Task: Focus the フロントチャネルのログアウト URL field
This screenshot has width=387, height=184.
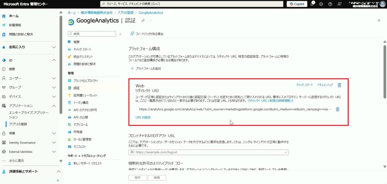Action: 209,152
